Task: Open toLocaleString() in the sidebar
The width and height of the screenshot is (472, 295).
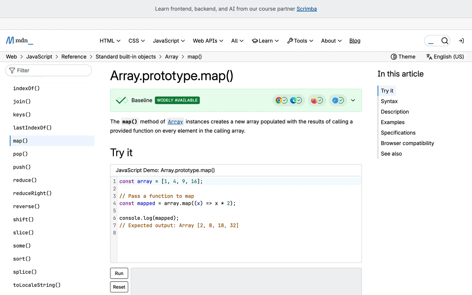Action: (37, 285)
